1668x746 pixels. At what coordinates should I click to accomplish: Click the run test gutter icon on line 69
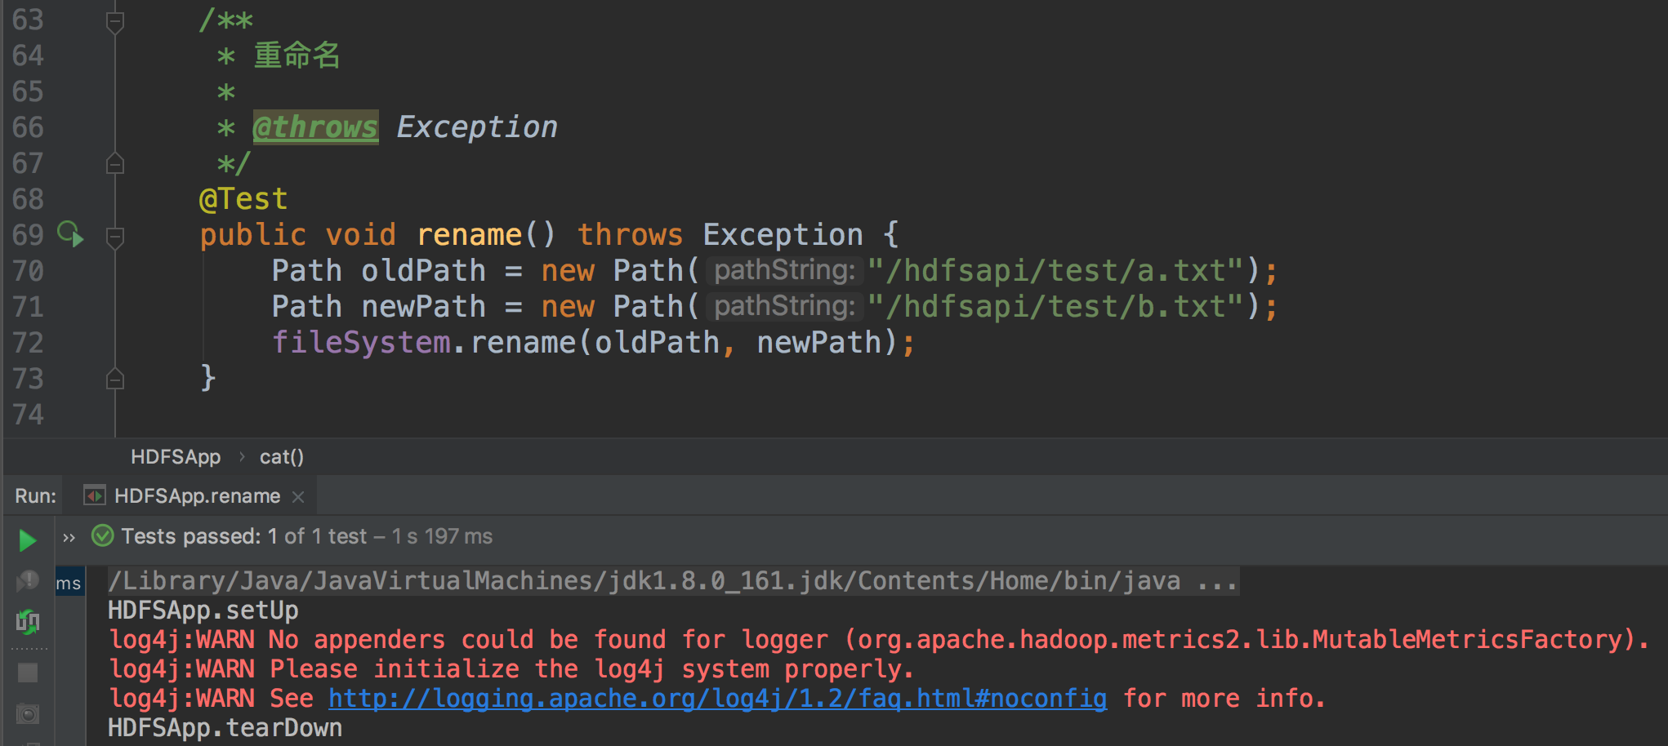click(71, 235)
